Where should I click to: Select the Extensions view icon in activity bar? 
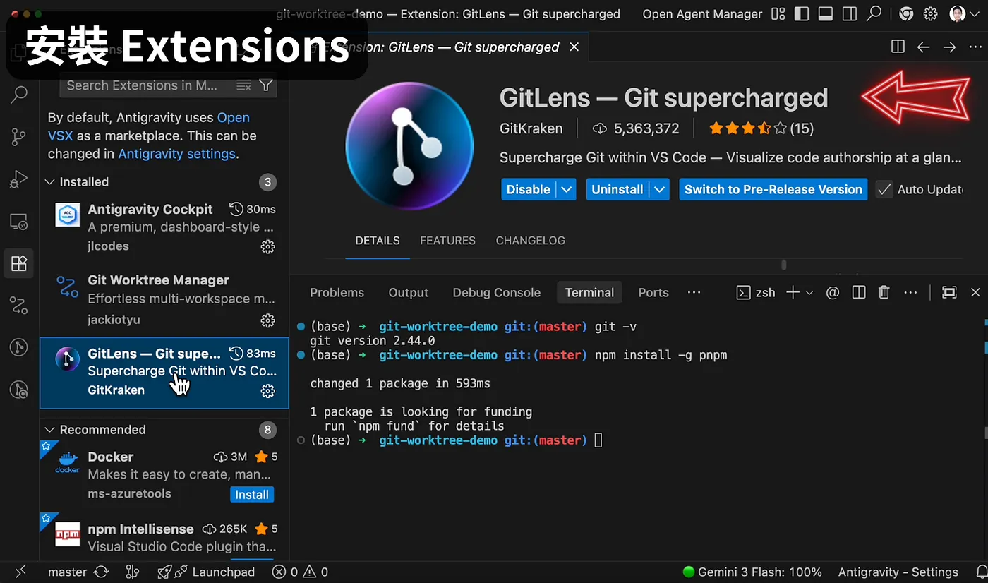19,264
